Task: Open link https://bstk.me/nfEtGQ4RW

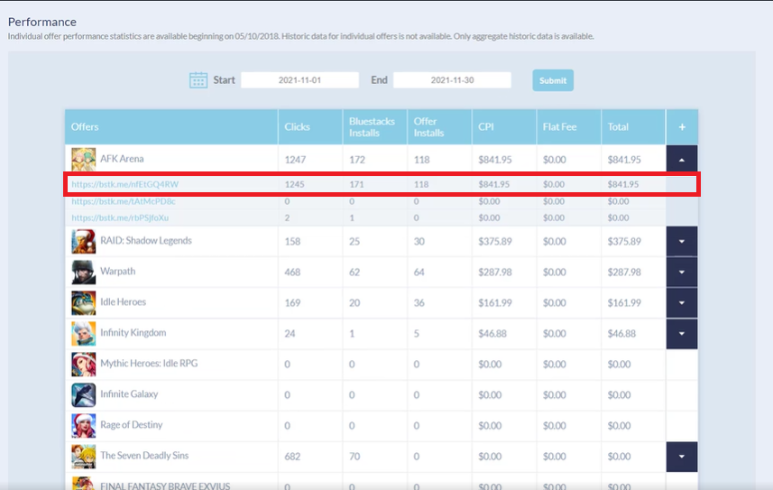Action: 125,184
